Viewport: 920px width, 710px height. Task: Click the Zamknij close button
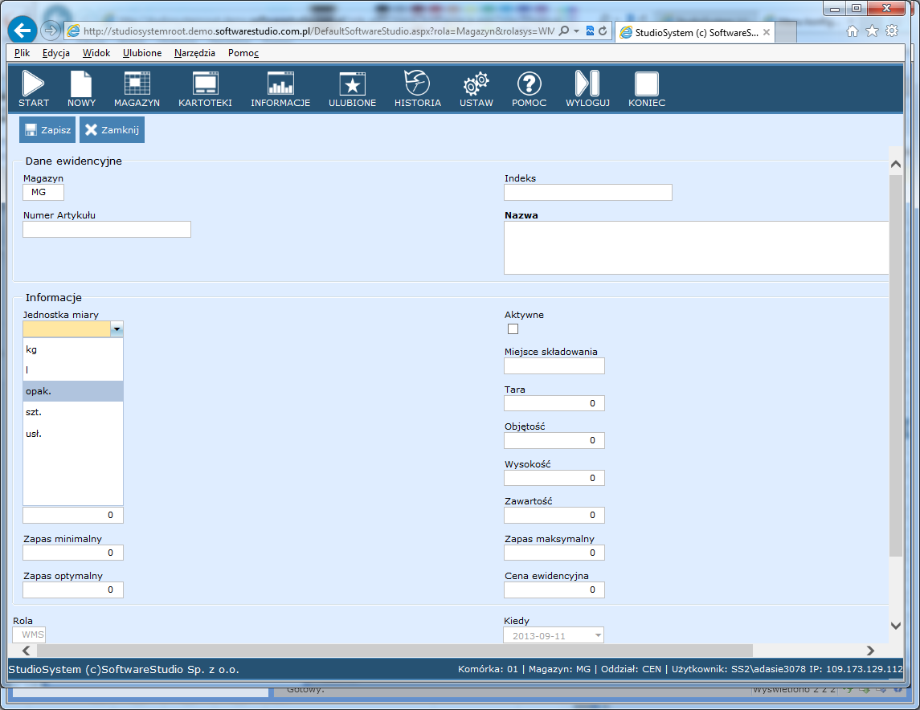[112, 129]
